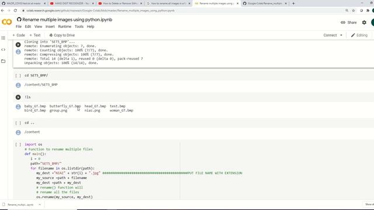Click output avatar icon beside baby_GT.bmp listing
The image size is (374, 210).
(x=18, y=107)
